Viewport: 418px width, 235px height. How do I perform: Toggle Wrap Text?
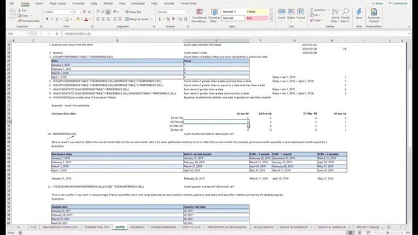tap(133, 12)
